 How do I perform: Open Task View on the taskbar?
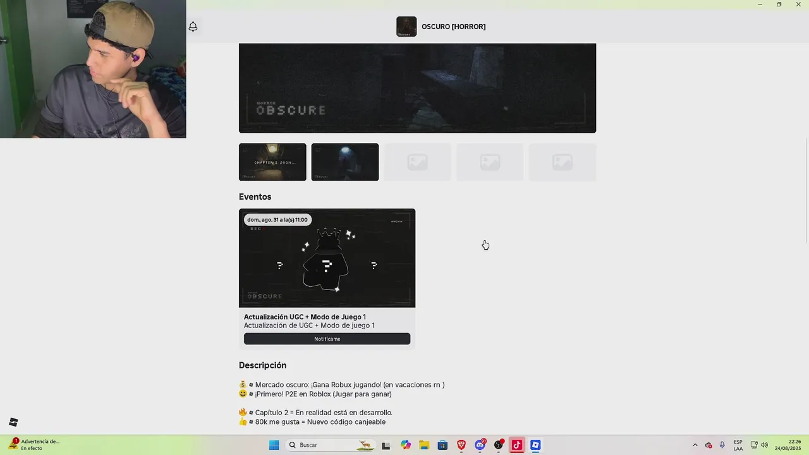[386, 445]
